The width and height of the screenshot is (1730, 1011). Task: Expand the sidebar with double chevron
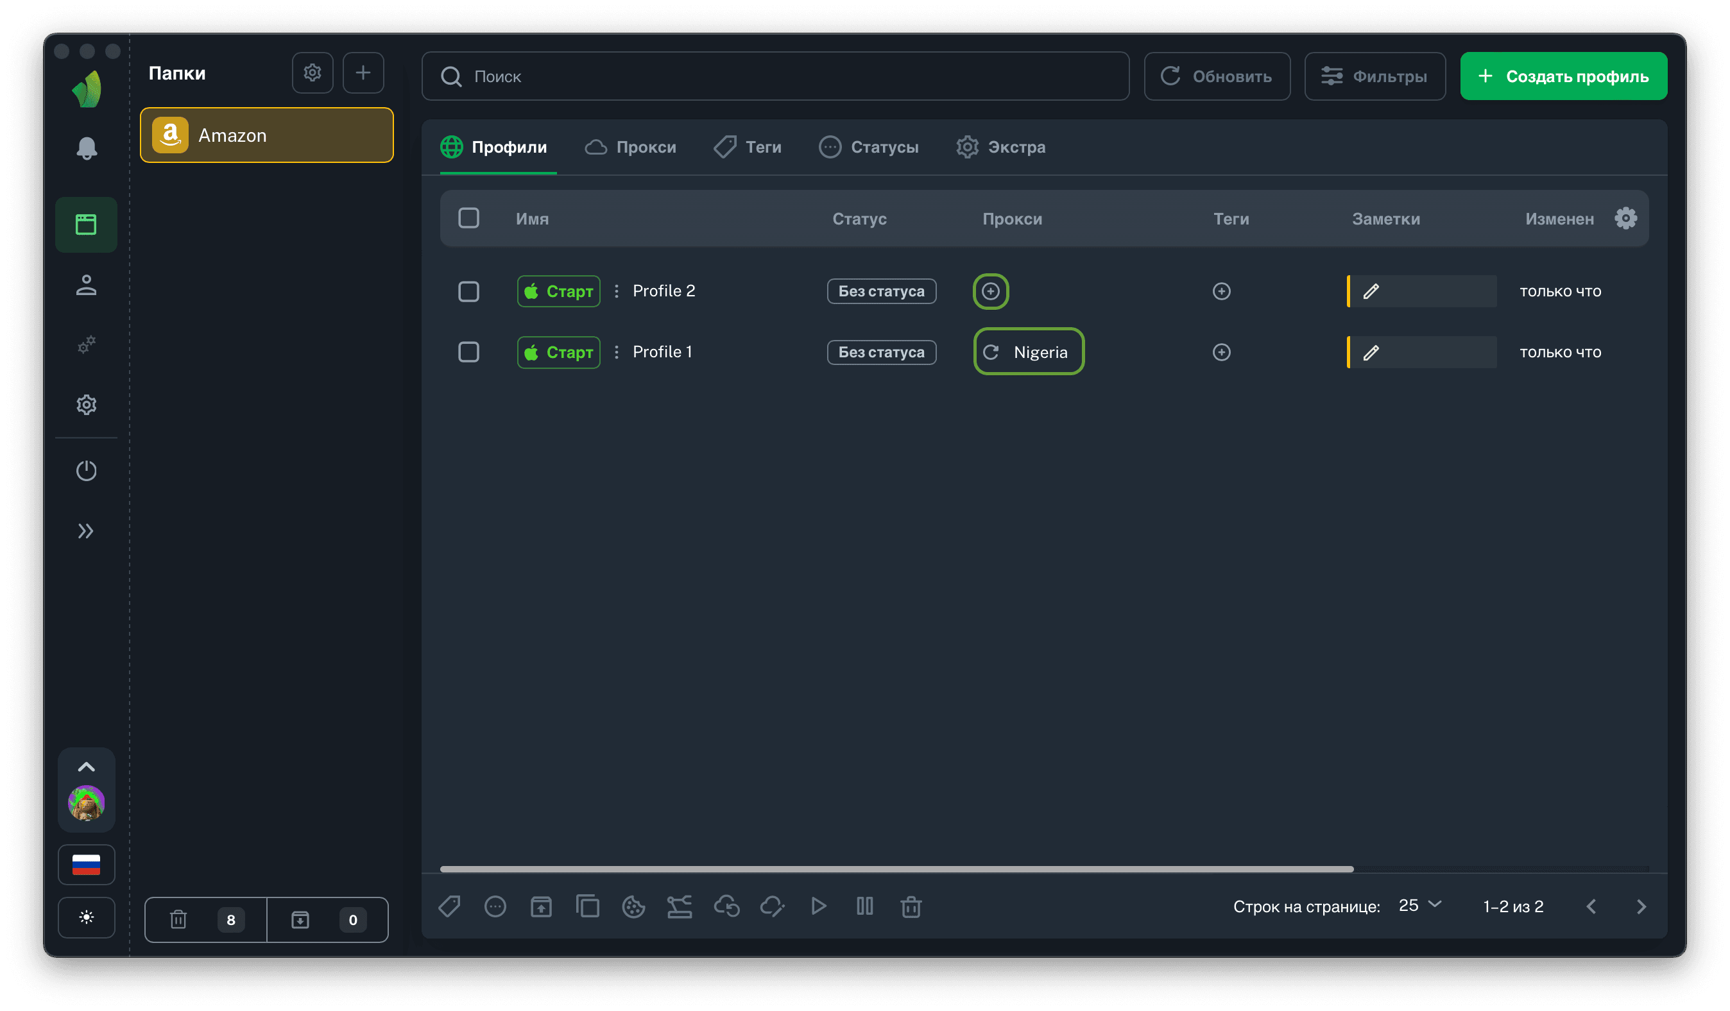point(86,531)
